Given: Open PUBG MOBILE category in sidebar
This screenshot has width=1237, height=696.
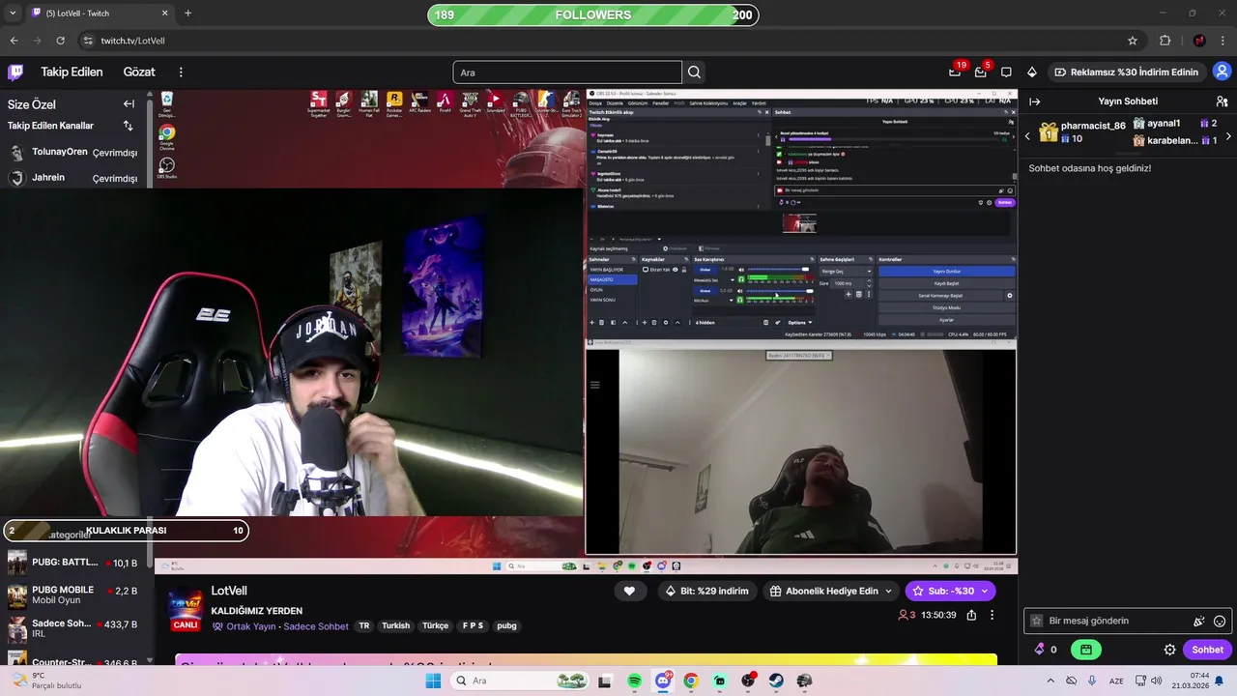Looking at the screenshot, I should point(73,594).
